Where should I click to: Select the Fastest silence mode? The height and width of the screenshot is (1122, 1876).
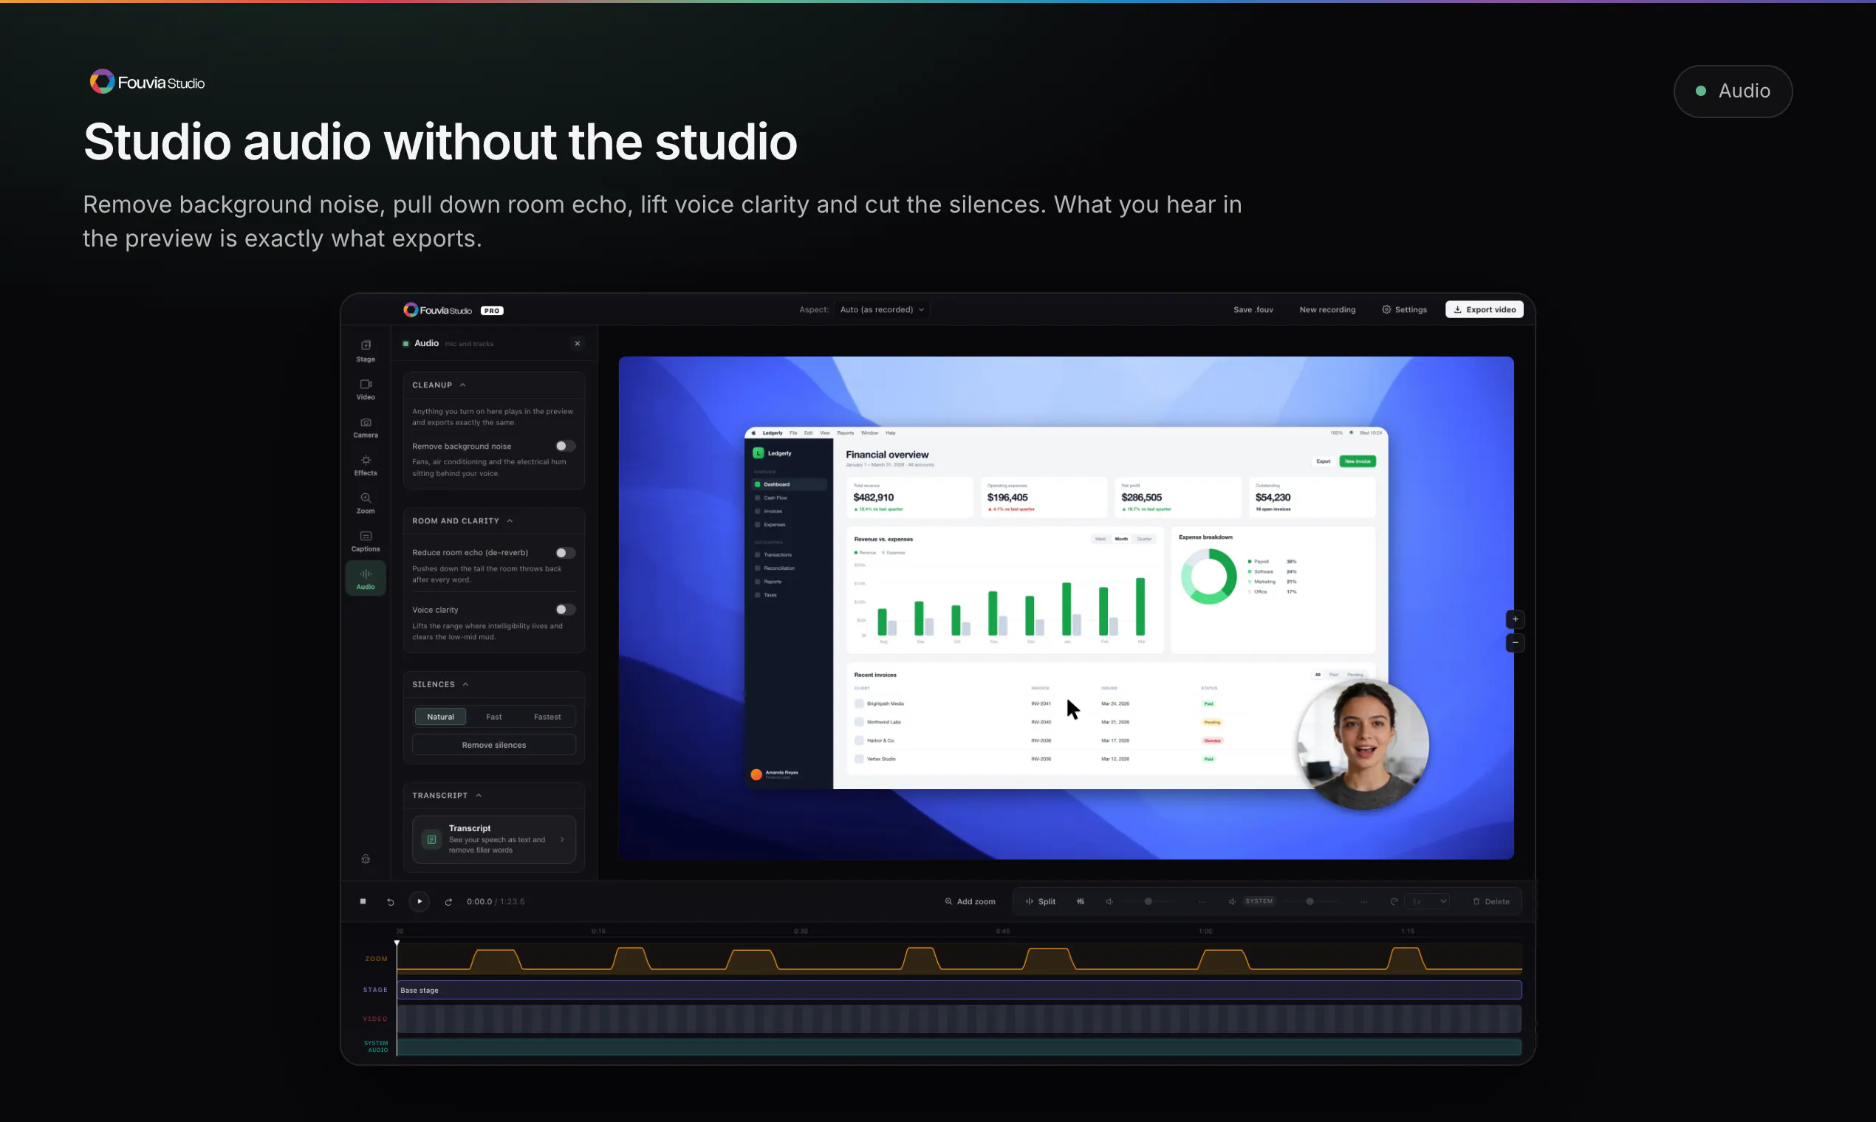click(548, 717)
